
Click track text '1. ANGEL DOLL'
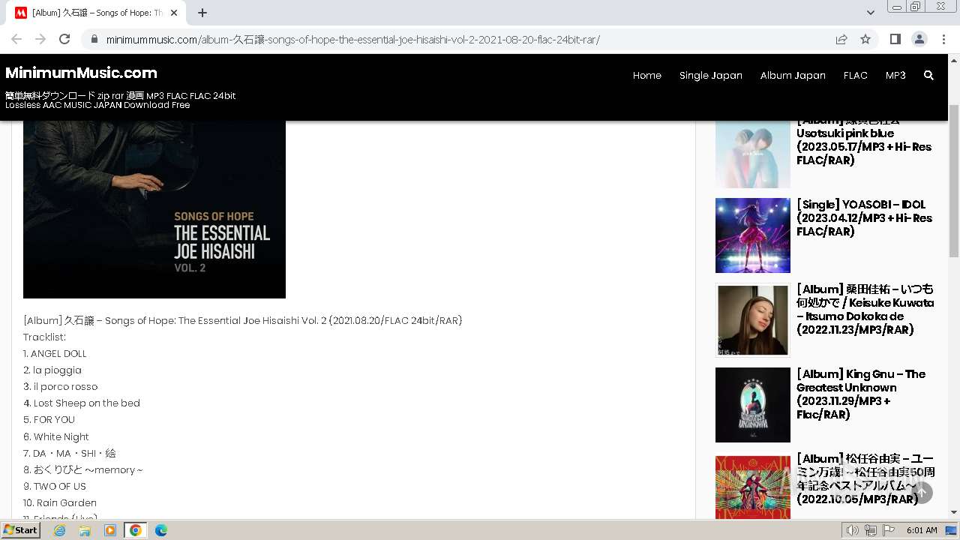(55, 353)
